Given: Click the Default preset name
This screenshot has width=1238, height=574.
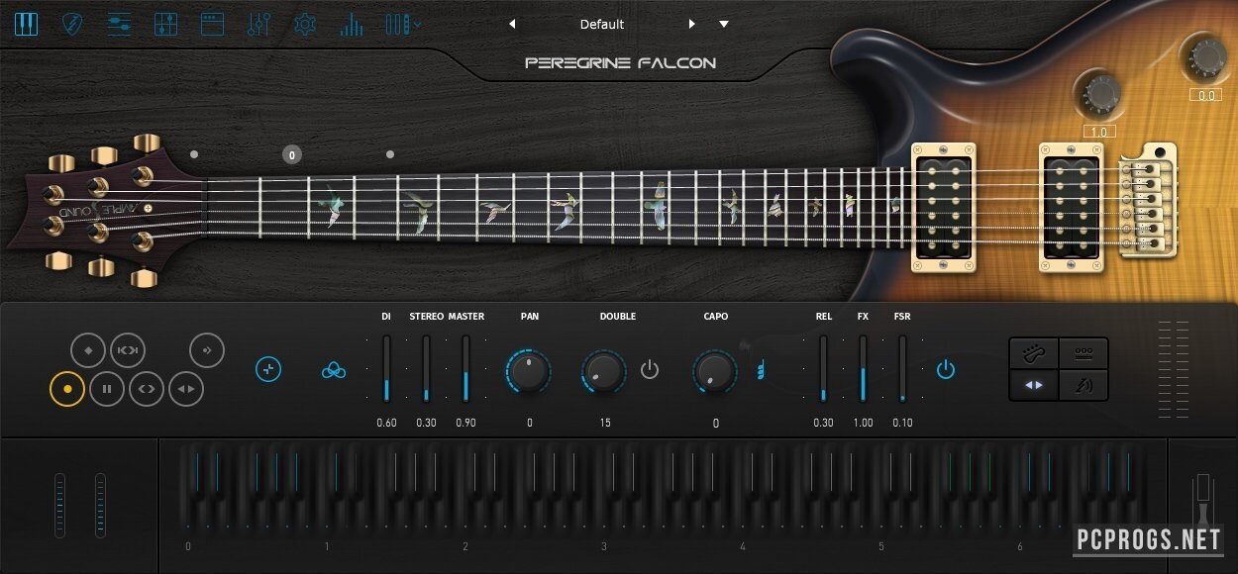Looking at the screenshot, I should point(602,24).
